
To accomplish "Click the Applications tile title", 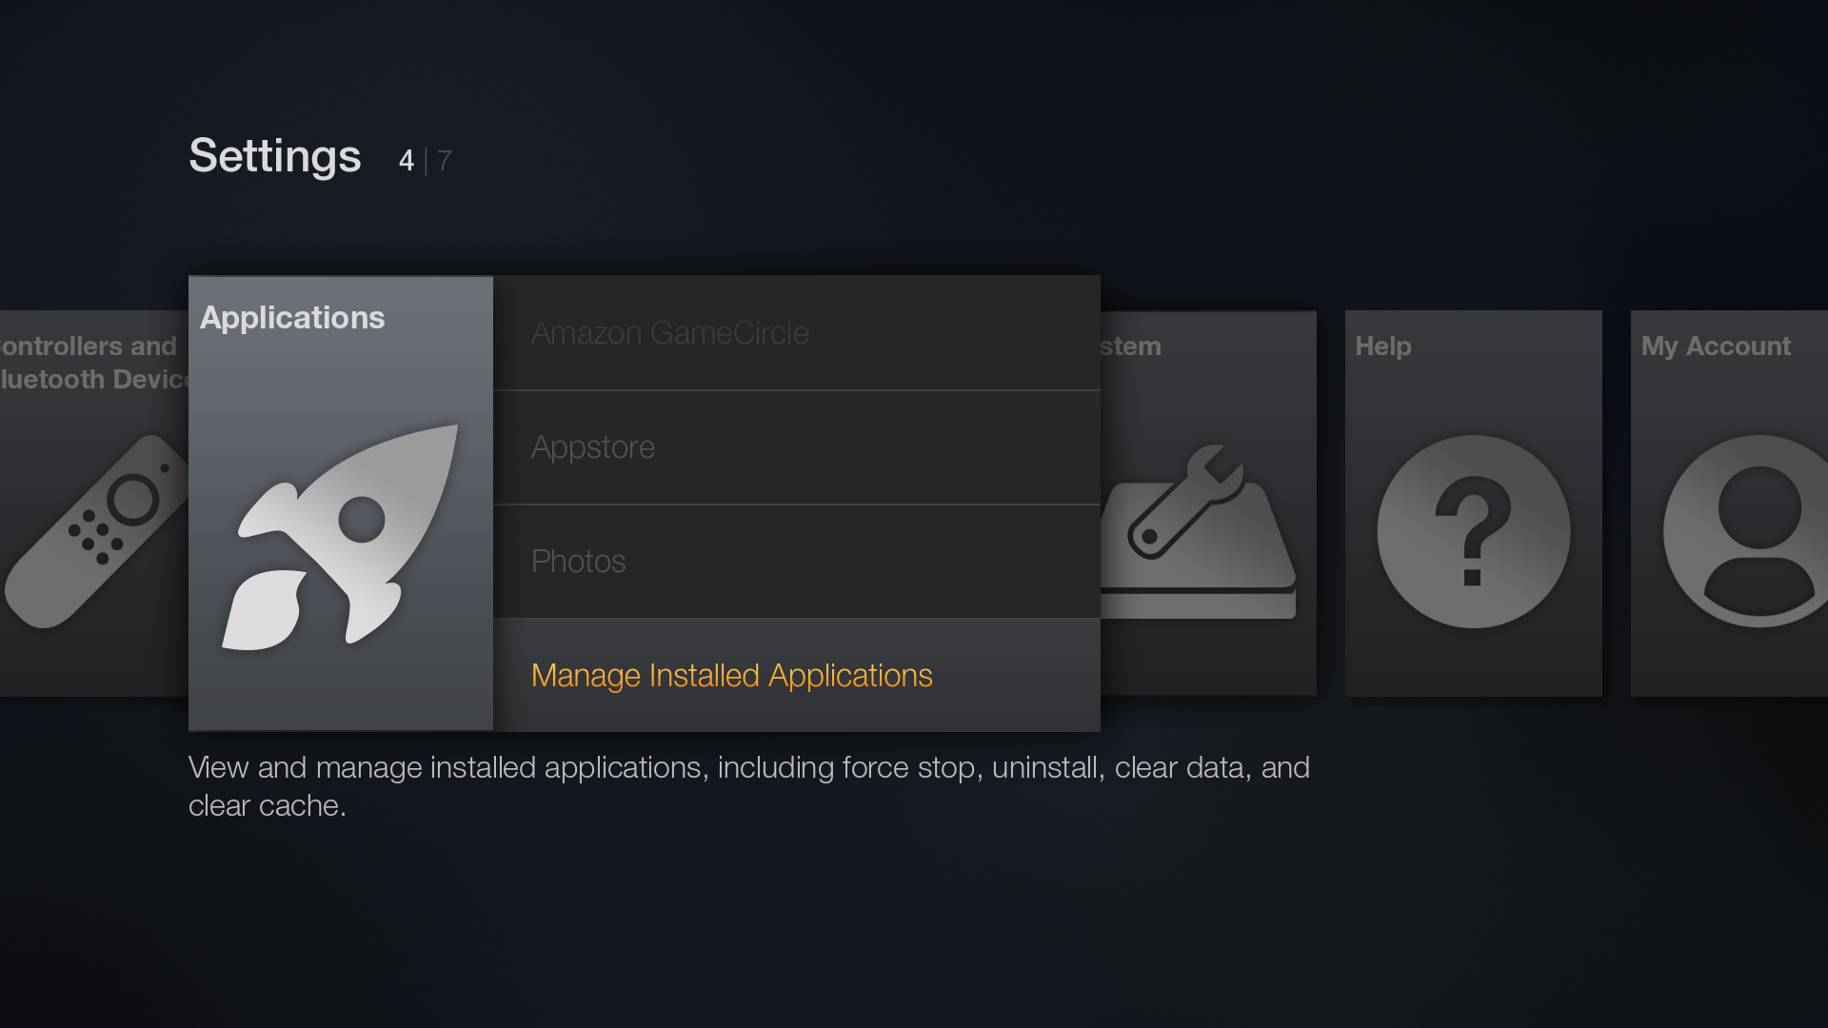I will 292,318.
